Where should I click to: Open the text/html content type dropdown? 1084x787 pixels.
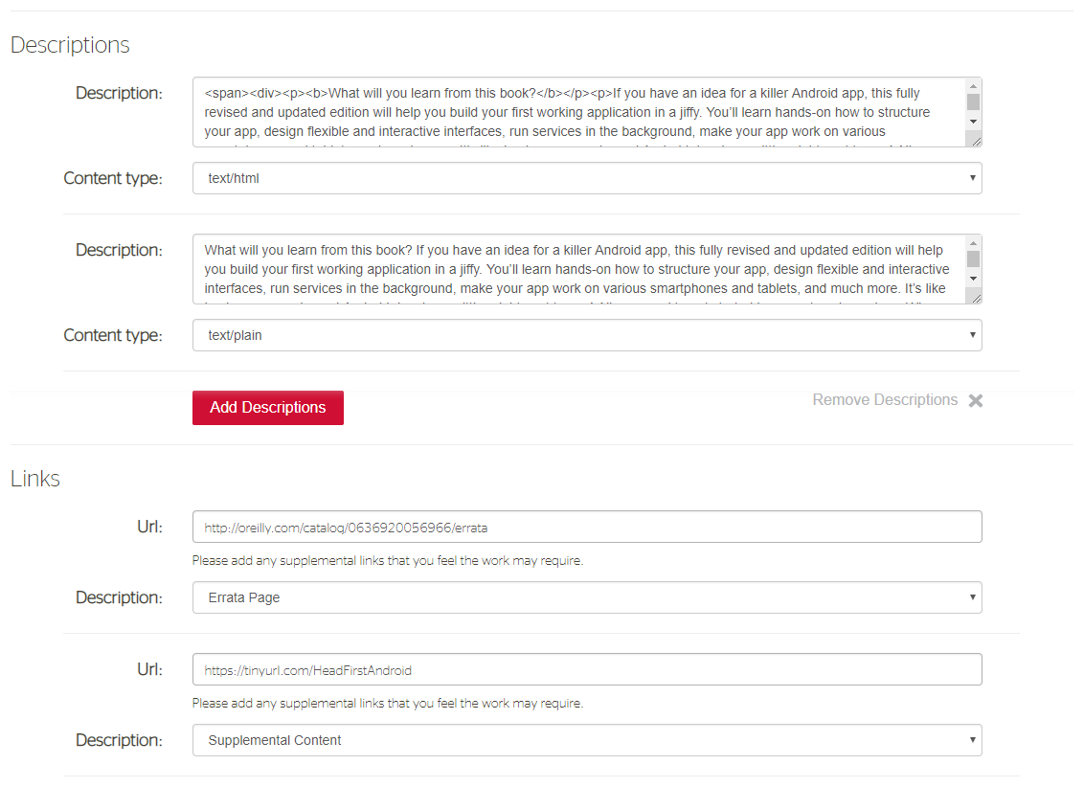click(x=587, y=178)
